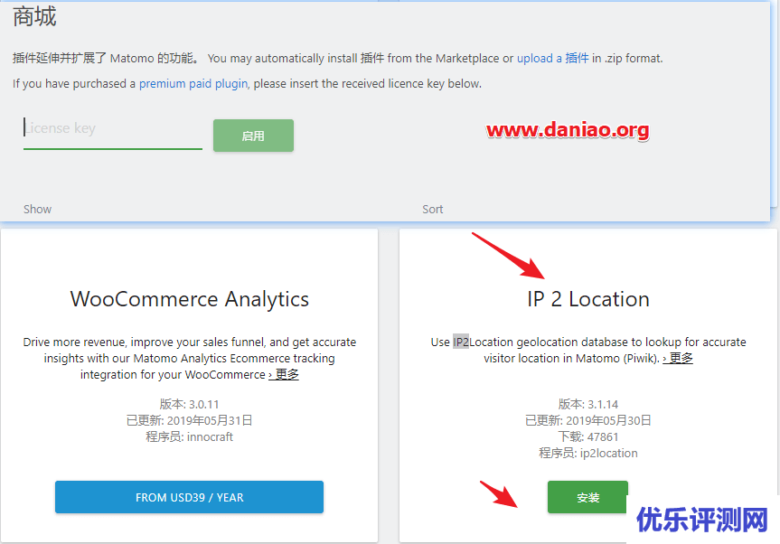Install the IP 2 Location plugin
780x544 pixels.
pos(587,497)
